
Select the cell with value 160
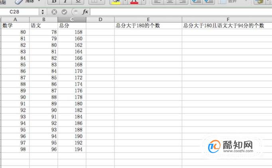tap(72, 39)
